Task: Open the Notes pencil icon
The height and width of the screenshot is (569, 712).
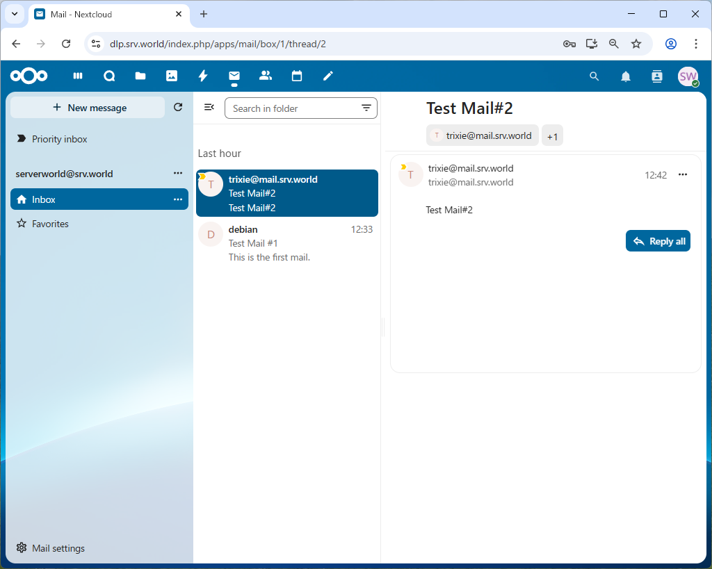Action: 328,76
